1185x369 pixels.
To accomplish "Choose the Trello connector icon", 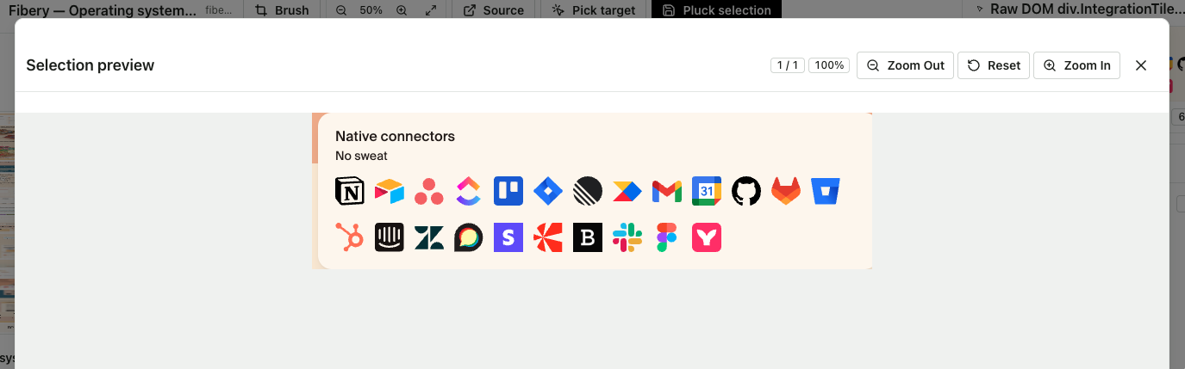I will 508,191.
